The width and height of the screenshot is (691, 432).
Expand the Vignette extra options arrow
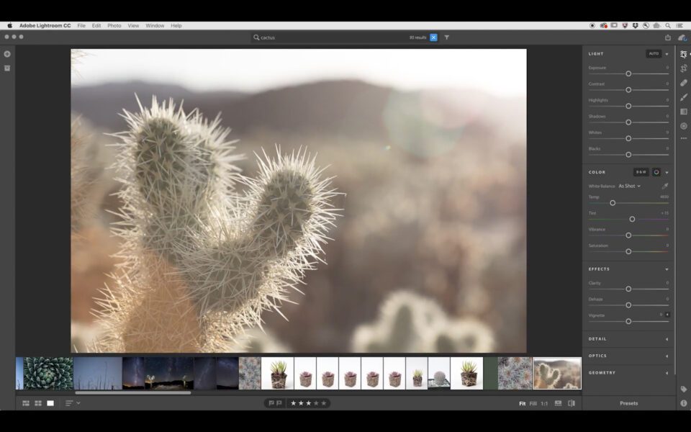[667, 315]
